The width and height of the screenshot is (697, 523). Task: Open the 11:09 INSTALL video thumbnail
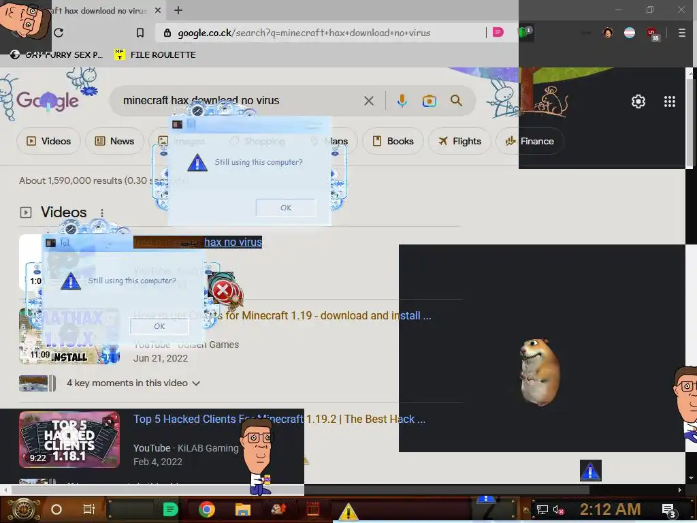[x=69, y=336]
